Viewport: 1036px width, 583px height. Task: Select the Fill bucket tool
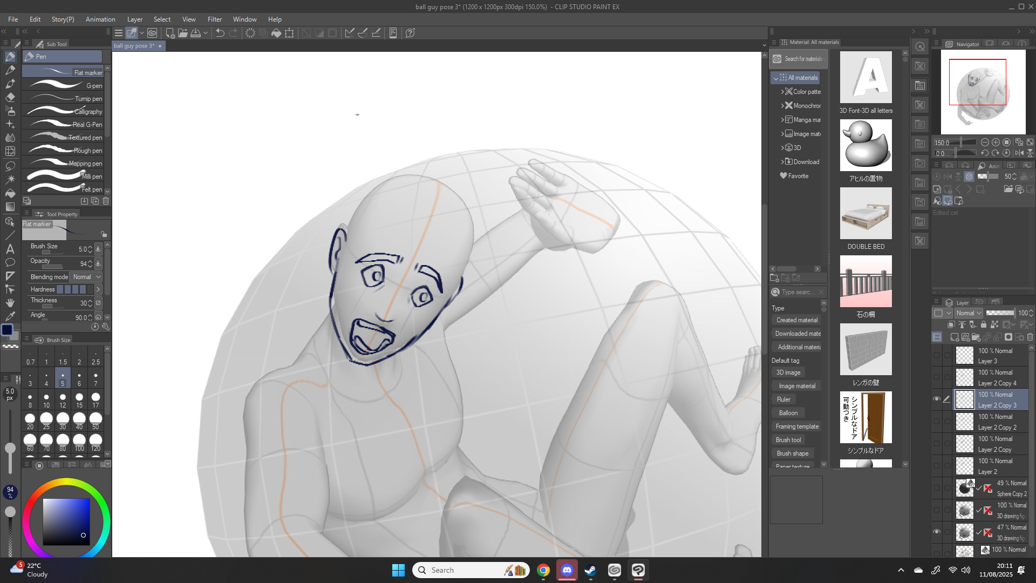(x=10, y=193)
